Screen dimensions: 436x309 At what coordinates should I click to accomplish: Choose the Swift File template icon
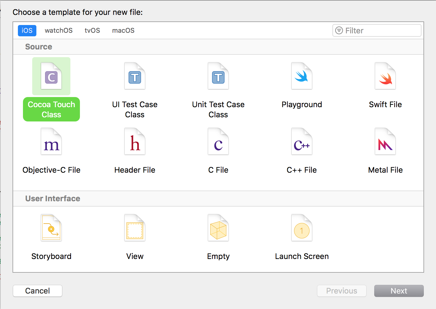coord(385,76)
